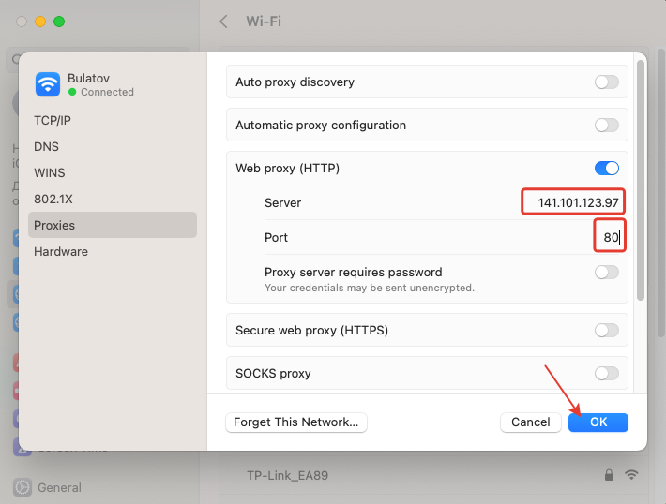Click the proxy list vertical scrollbar
Viewport: 666px width, 504px height.
coord(641,178)
